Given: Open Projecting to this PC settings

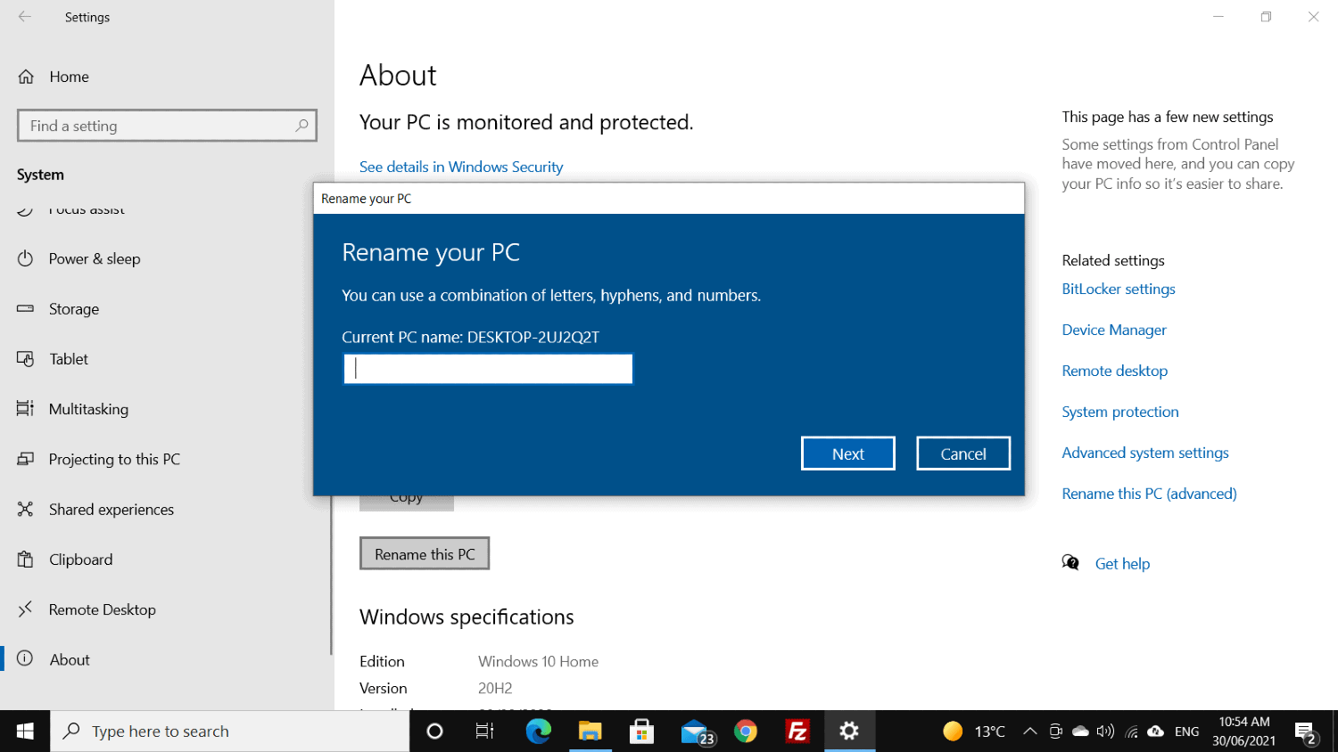Looking at the screenshot, I should [x=113, y=459].
